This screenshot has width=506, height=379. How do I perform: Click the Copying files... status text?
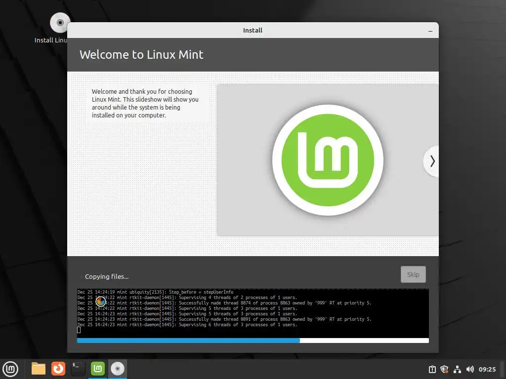[107, 276]
